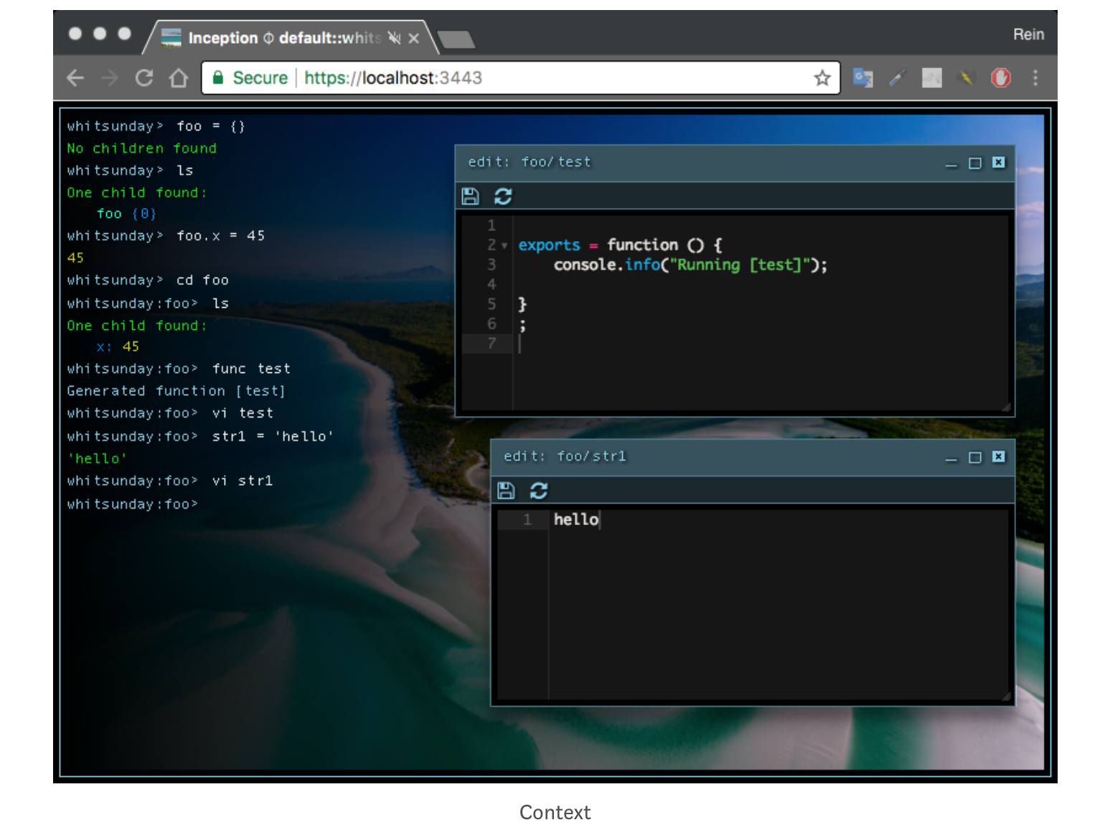Click the resize grip of the foo/test editor

pos(1007,407)
